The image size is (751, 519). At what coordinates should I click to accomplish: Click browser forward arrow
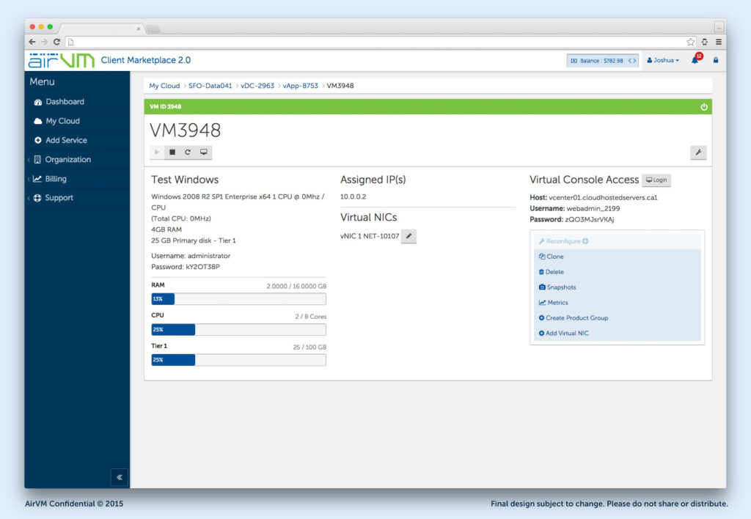coord(45,42)
